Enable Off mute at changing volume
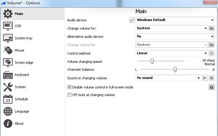218x136 pixels. [x=69, y=95]
